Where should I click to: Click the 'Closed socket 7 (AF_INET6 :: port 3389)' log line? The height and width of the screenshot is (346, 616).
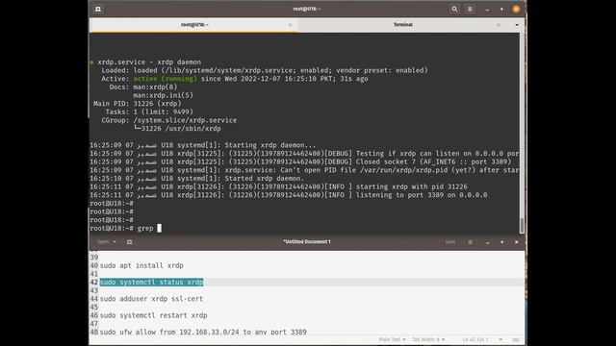point(300,162)
